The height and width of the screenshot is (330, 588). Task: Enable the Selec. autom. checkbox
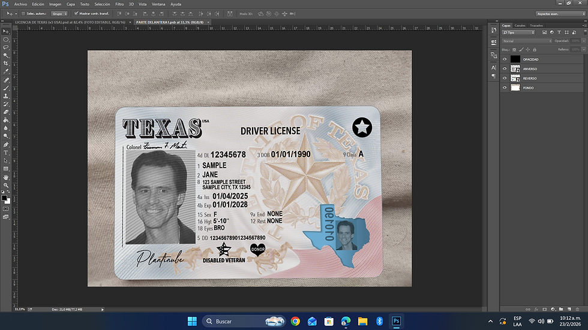pyautogui.click(x=23, y=14)
